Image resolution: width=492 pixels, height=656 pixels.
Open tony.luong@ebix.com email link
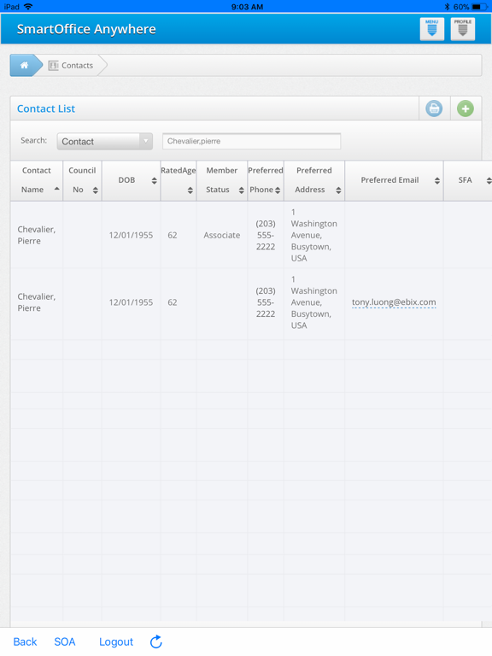(x=394, y=302)
